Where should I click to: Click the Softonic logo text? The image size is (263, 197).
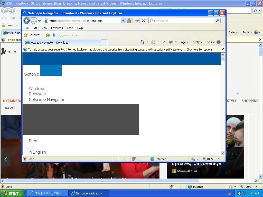click(x=31, y=74)
